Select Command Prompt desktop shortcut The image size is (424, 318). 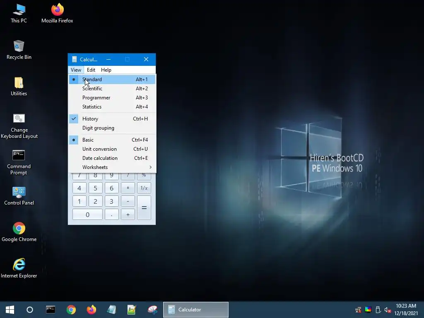tap(19, 162)
